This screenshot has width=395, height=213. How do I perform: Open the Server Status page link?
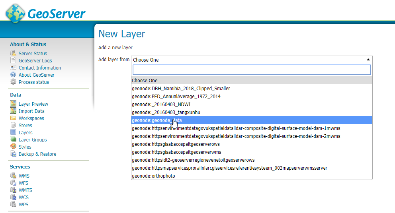pyautogui.click(x=33, y=53)
